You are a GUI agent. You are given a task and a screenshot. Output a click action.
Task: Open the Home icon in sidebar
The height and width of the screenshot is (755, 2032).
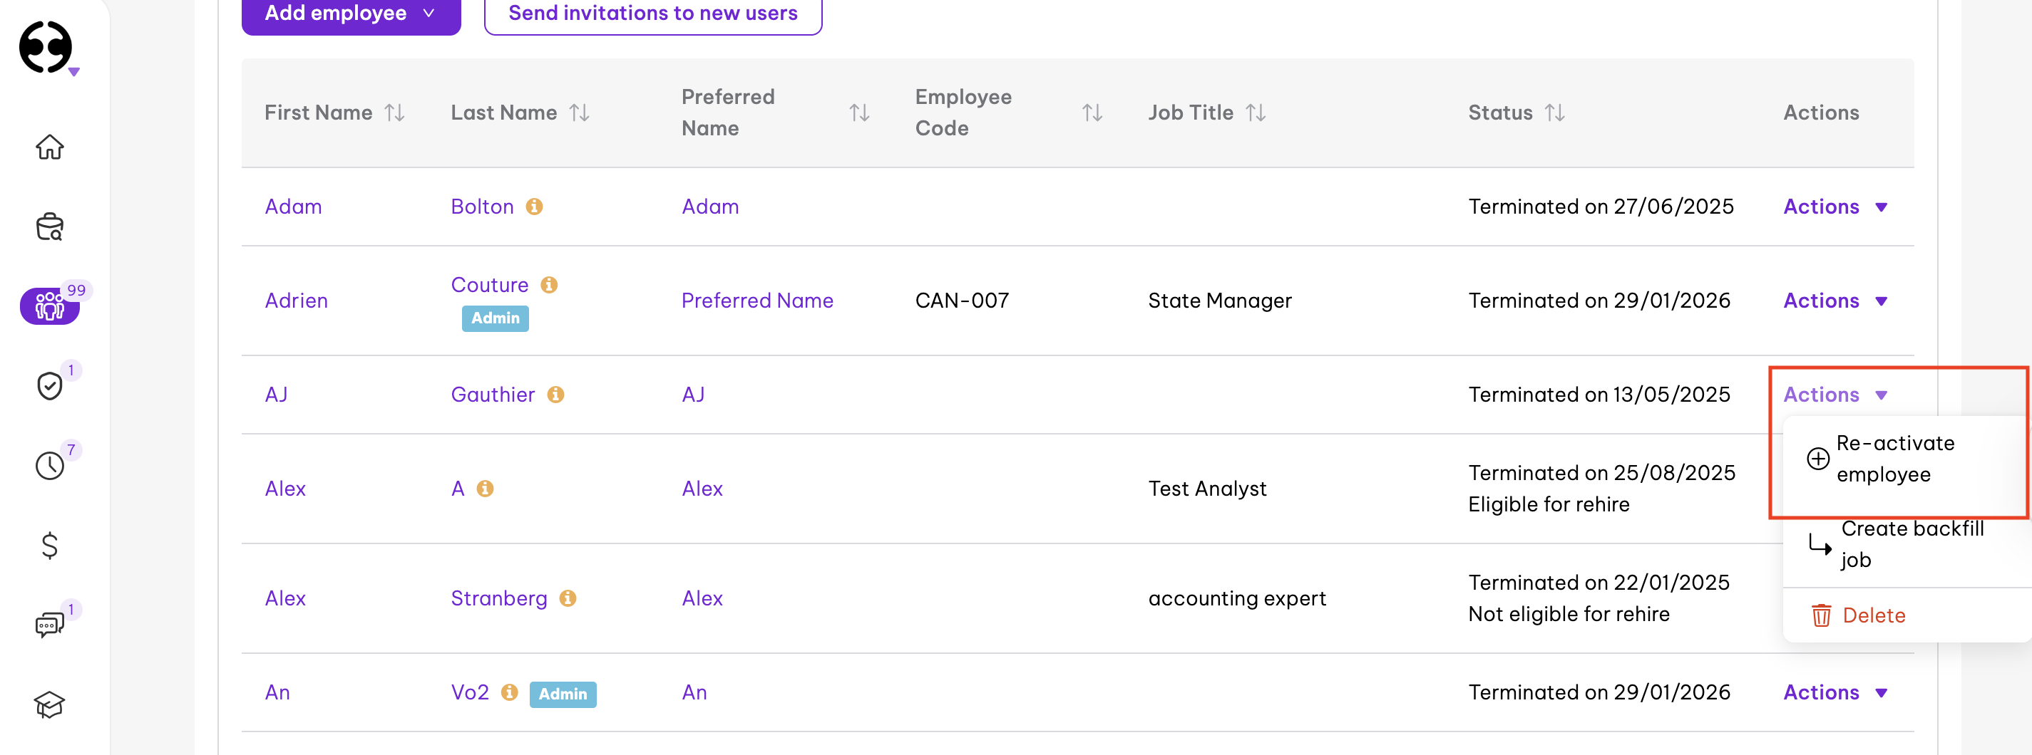tap(49, 147)
